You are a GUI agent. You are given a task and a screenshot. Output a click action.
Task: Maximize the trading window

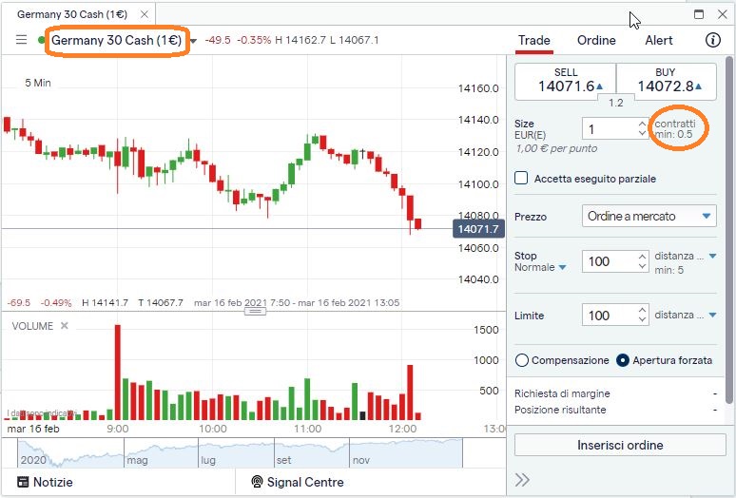click(699, 14)
